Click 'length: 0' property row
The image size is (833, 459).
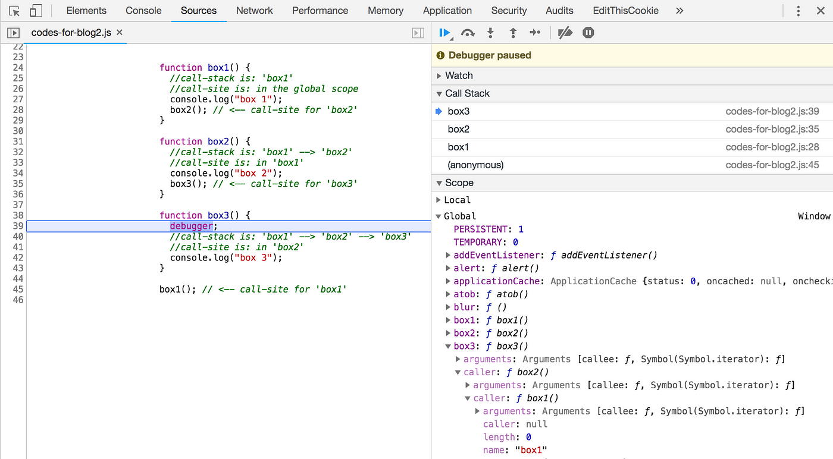click(507, 438)
